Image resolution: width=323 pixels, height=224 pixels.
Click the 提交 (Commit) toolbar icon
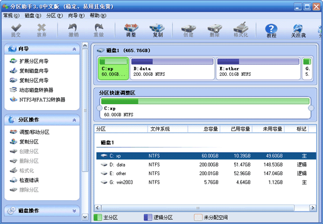tap(16, 30)
